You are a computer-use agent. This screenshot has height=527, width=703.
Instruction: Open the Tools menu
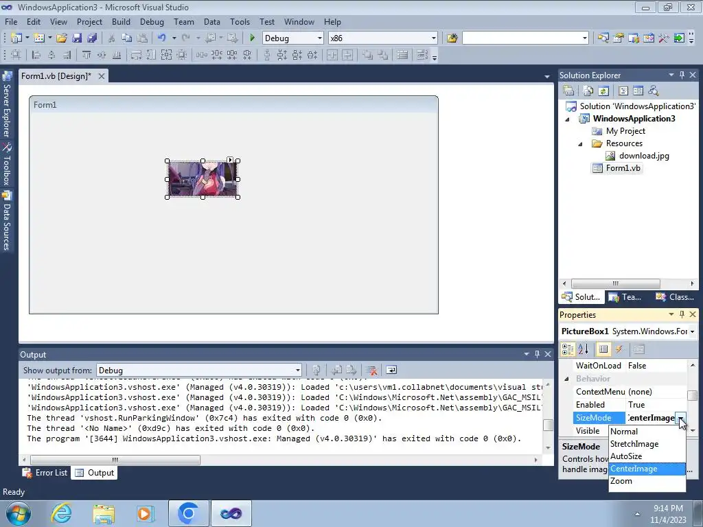pyautogui.click(x=240, y=21)
